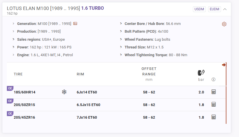Collapse the Lotus Elan card with chevron

(x=225, y=9)
